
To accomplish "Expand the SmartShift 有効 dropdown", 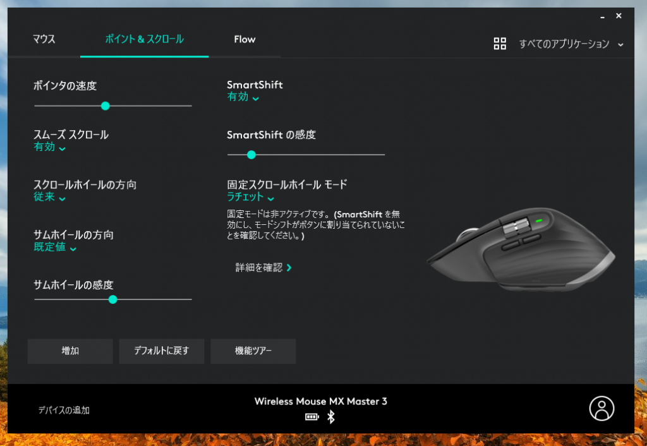I will coord(243,97).
